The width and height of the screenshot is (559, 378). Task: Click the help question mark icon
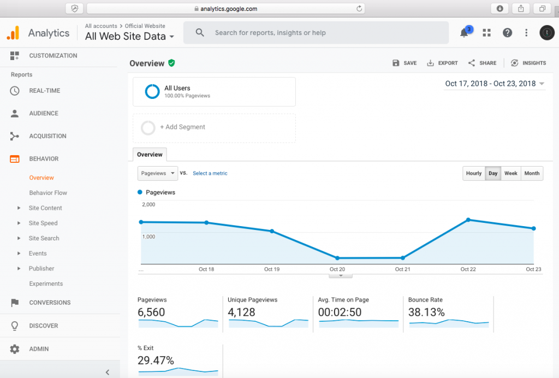(x=507, y=33)
